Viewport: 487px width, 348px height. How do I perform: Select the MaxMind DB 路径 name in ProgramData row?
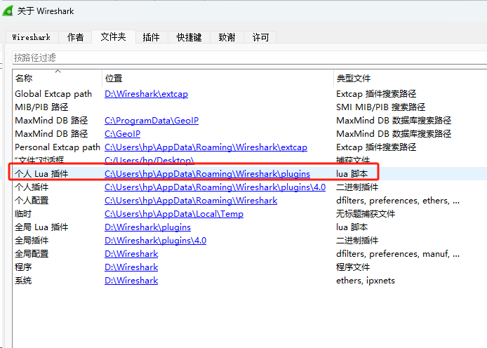click(51, 121)
